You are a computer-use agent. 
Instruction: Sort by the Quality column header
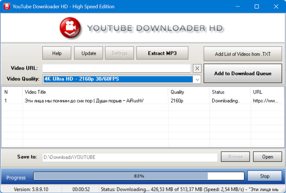[189, 92]
